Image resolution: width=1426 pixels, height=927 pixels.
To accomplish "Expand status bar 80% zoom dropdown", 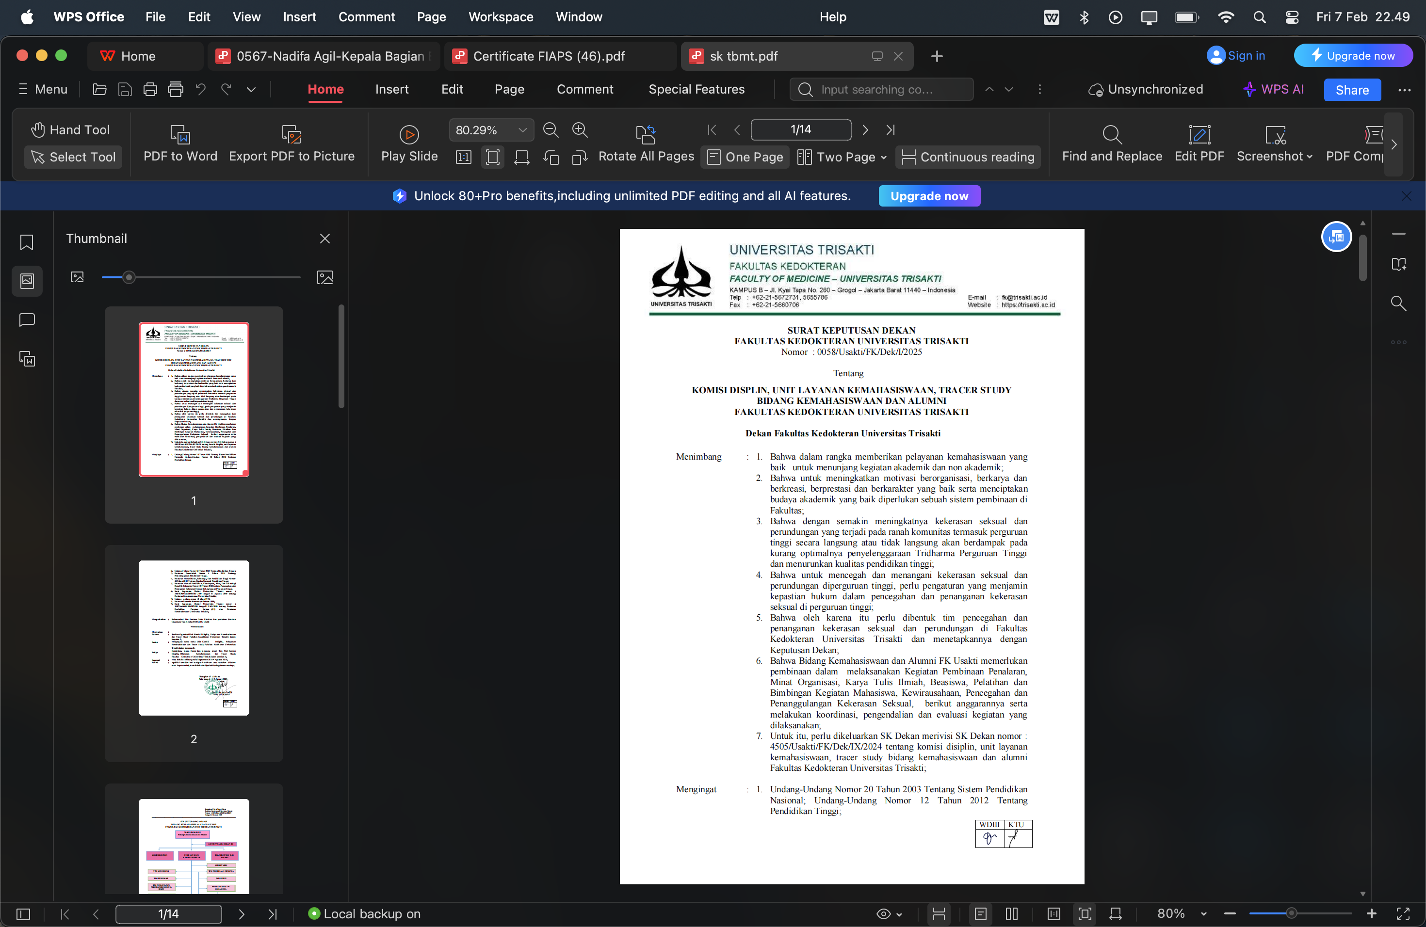I will click(1203, 914).
